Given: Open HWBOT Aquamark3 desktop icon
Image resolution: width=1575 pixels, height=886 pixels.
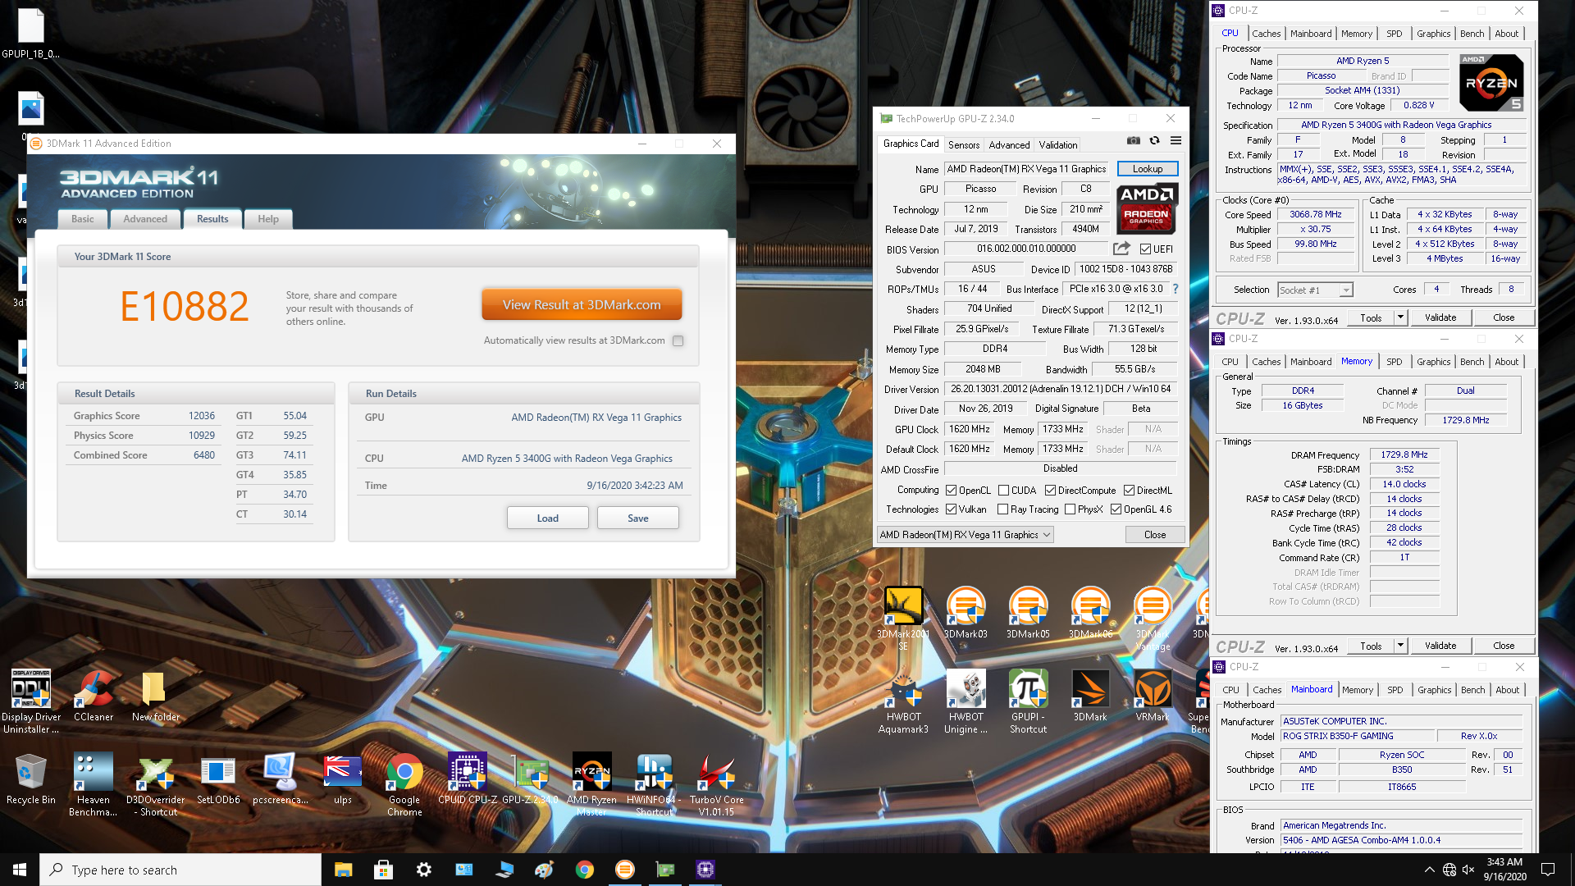Looking at the screenshot, I should tap(903, 701).
